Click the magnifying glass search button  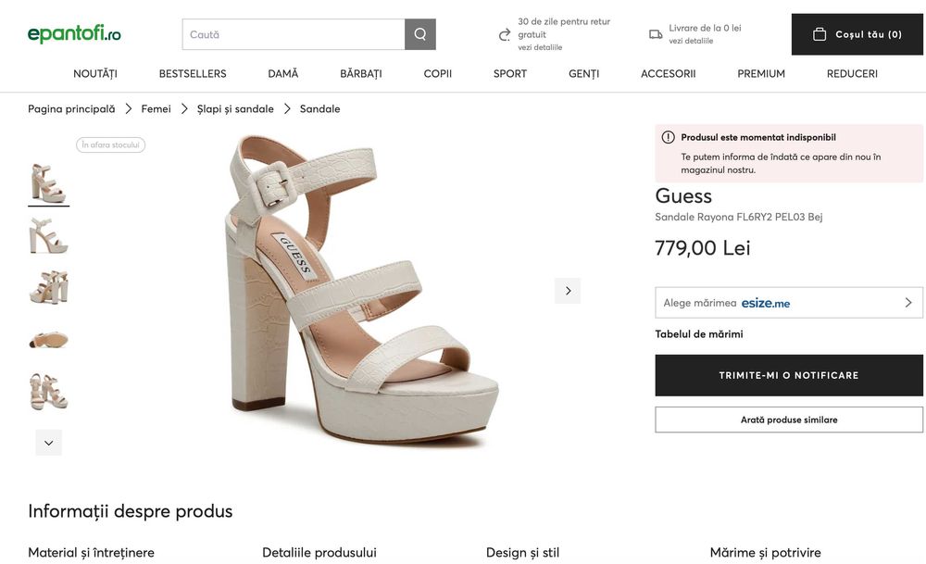(x=420, y=34)
